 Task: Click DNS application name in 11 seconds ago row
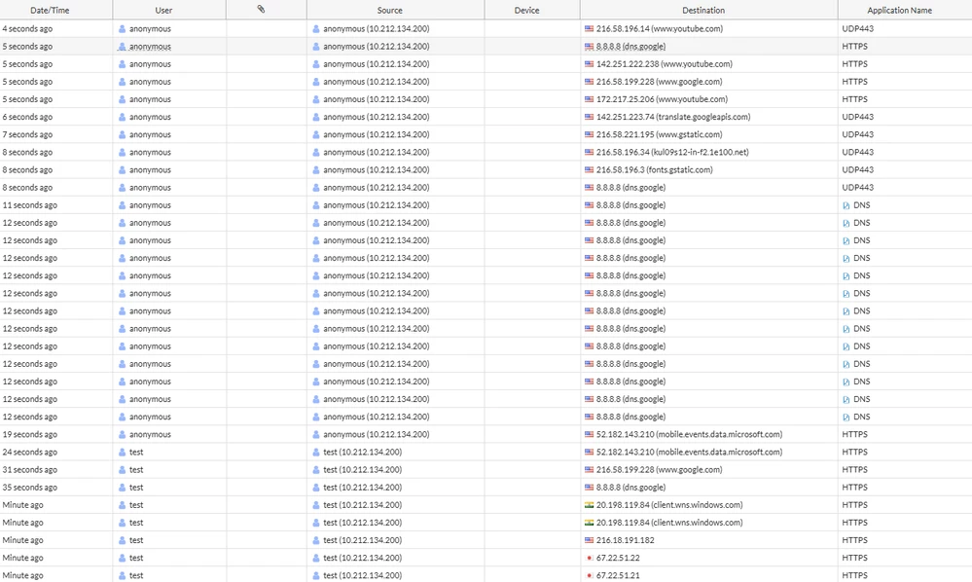click(x=862, y=205)
